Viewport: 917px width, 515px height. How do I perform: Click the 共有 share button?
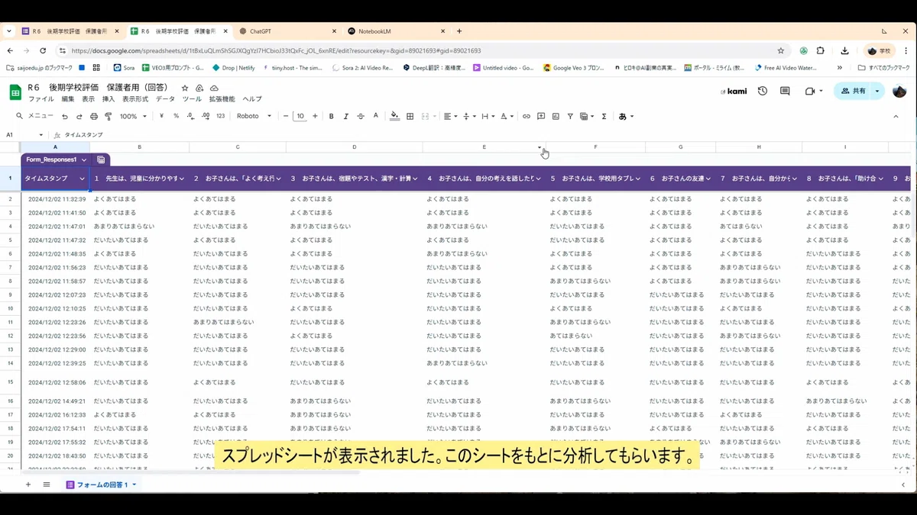(853, 91)
